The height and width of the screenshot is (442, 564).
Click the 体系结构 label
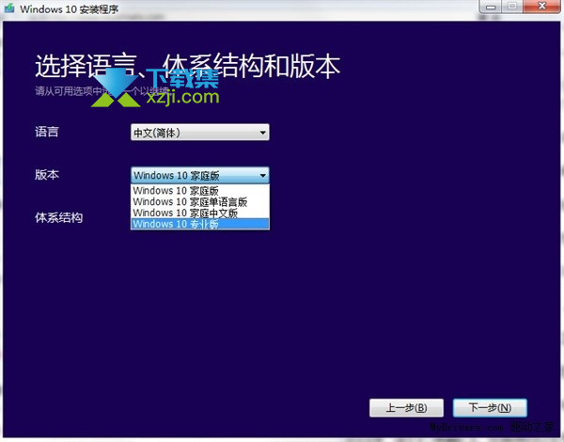click(58, 217)
